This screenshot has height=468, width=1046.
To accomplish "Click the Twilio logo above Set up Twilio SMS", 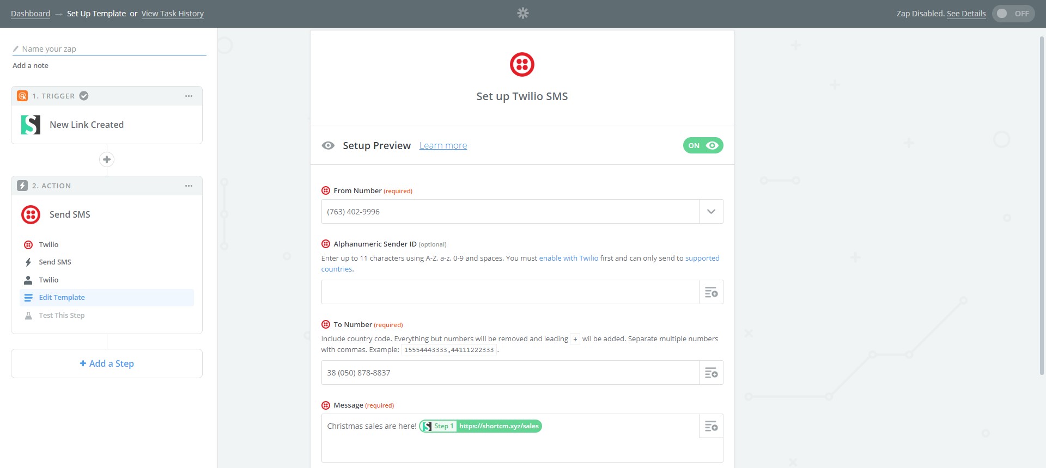I will pos(522,64).
